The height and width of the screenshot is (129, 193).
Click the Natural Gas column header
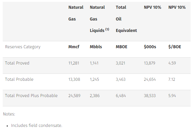tap(76, 13)
